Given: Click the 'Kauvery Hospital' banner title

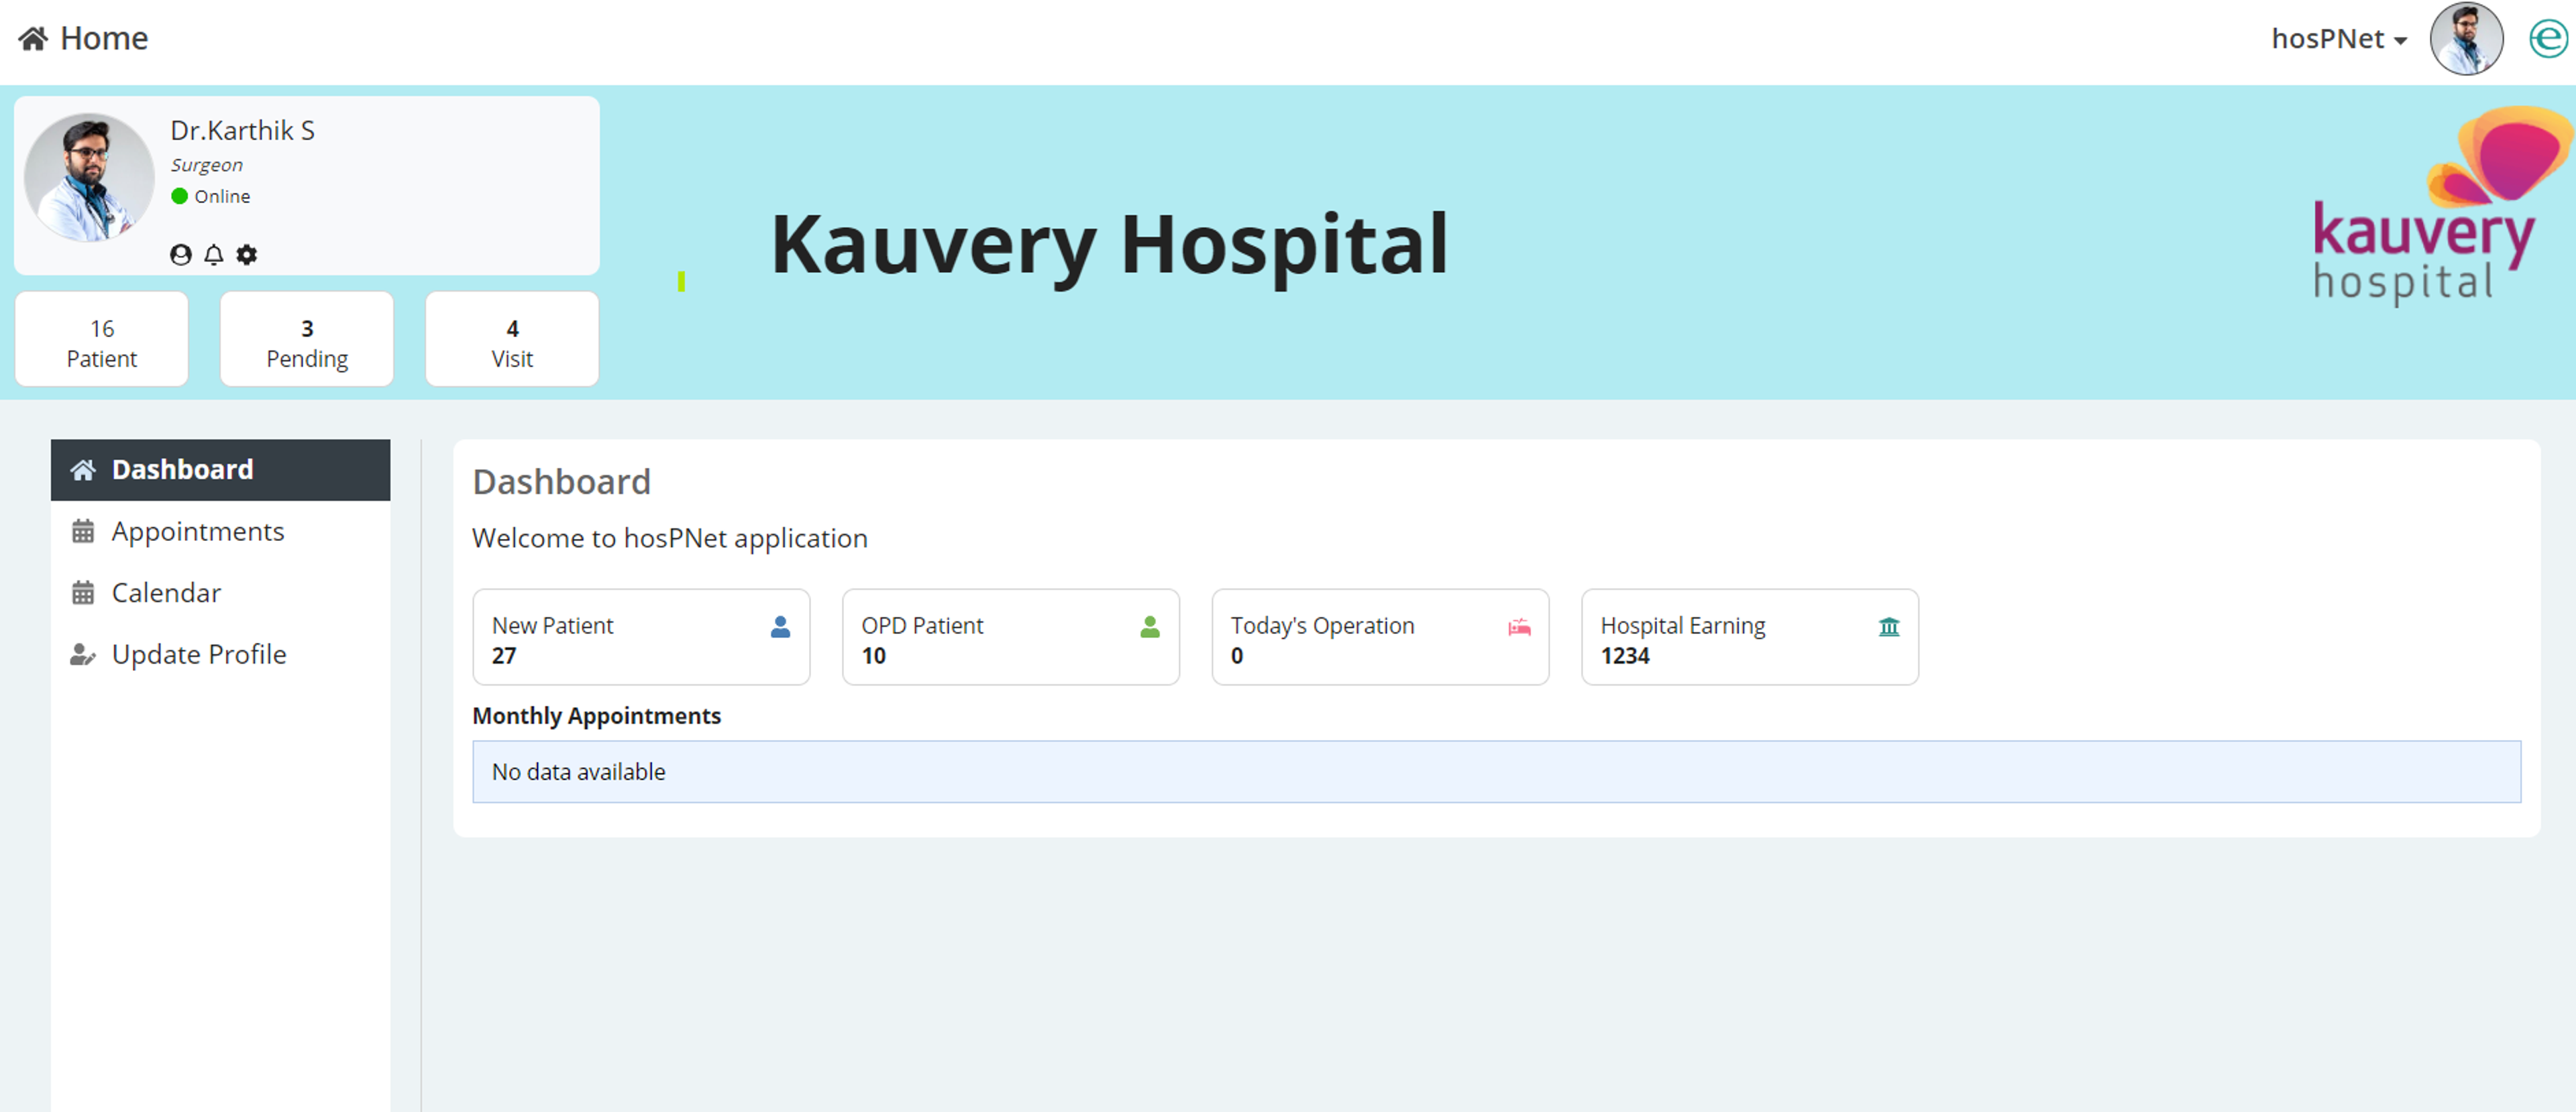Looking at the screenshot, I should [1110, 246].
